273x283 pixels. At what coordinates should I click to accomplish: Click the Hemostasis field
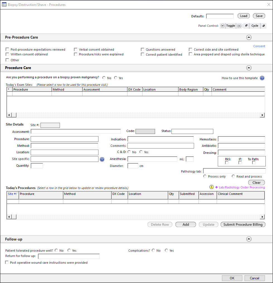[x=241, y=139]
